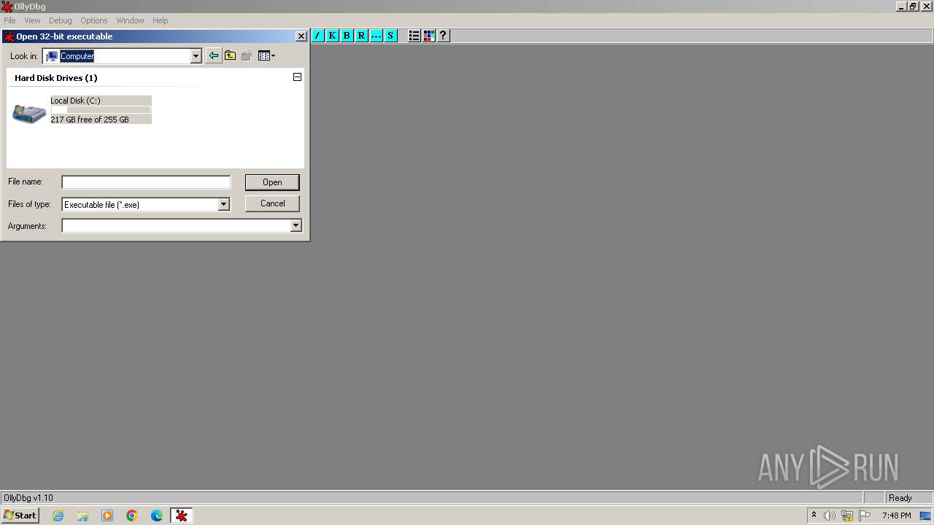Show References window with R toolbar button
Image resolution: width=934 pixels, height=525 pixels.
tap(361, 36)
